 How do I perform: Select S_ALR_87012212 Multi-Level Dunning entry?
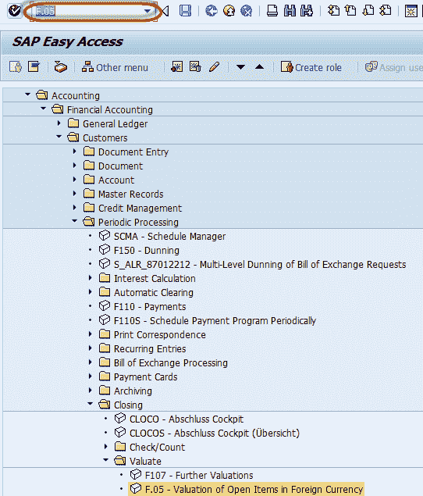pos(260,265)
